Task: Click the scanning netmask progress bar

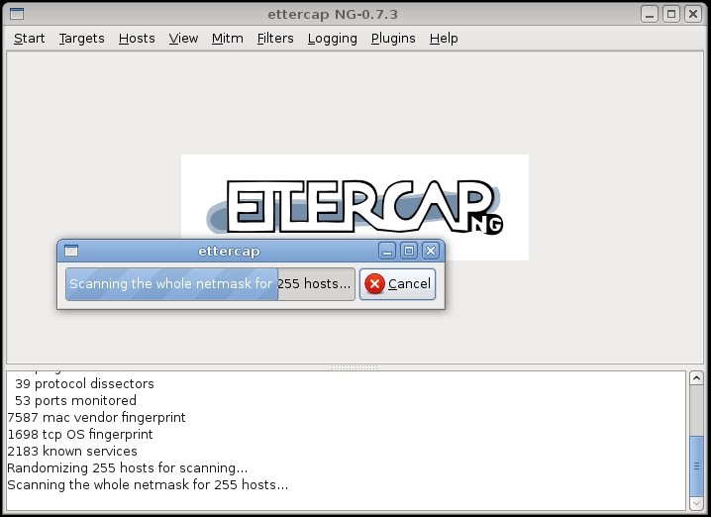Action: point(210,283)
